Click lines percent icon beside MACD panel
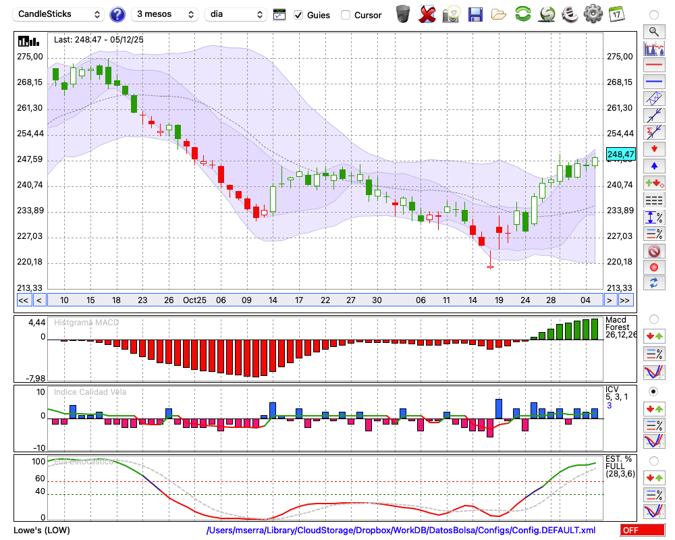 tap(654, 354)
